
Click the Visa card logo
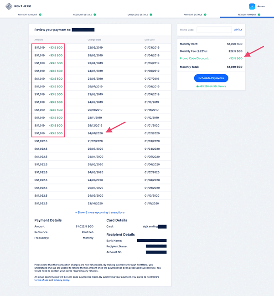145,226
